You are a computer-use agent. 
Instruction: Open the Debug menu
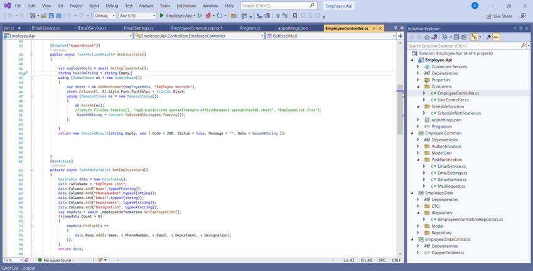112,6
